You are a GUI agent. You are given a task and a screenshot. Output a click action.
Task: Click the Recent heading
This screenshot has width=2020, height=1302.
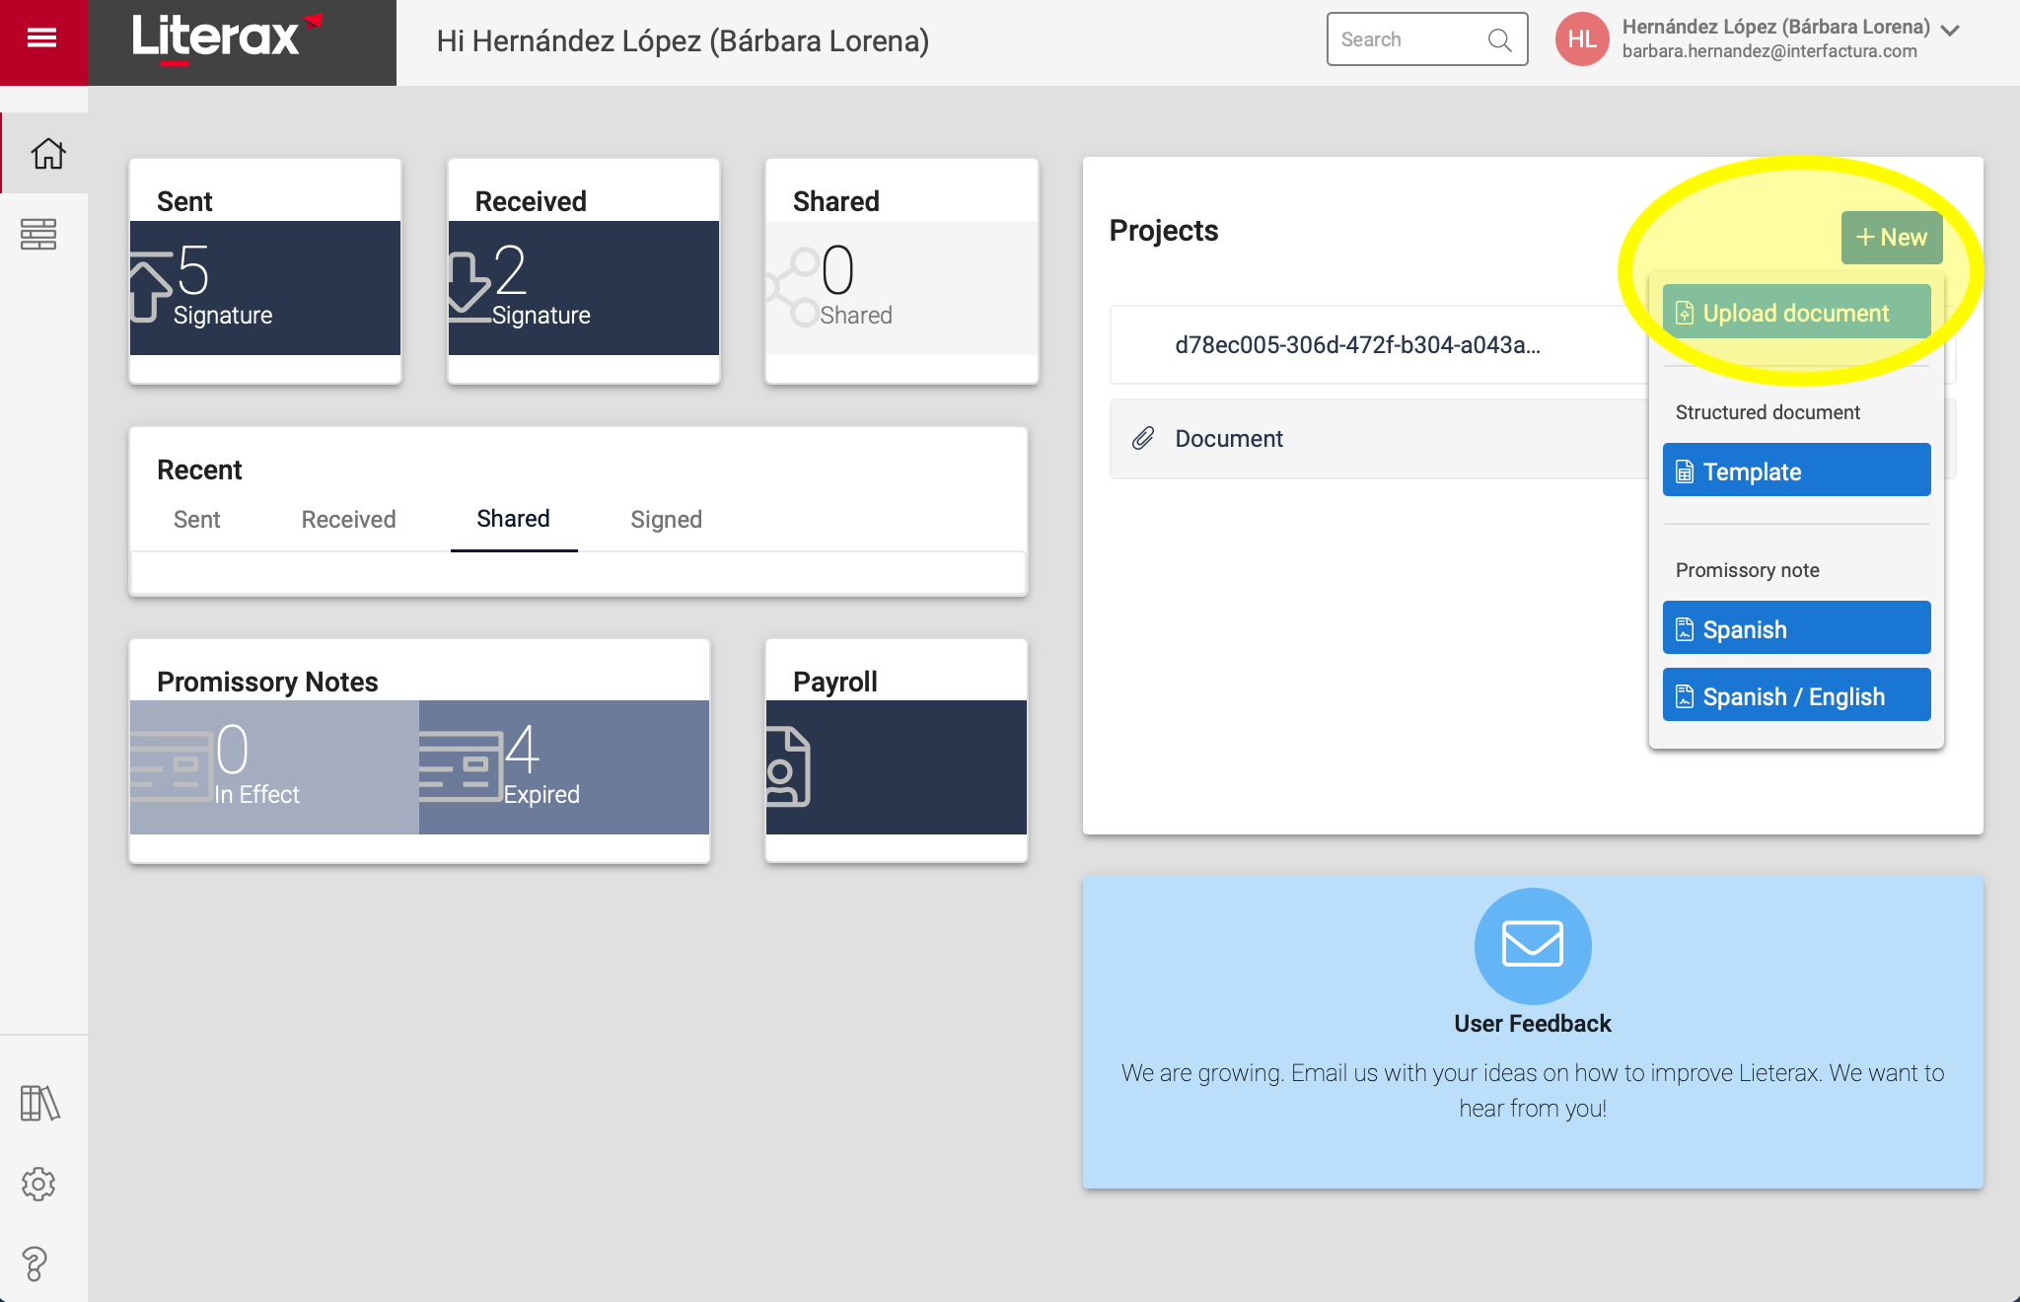pos(199,470)
